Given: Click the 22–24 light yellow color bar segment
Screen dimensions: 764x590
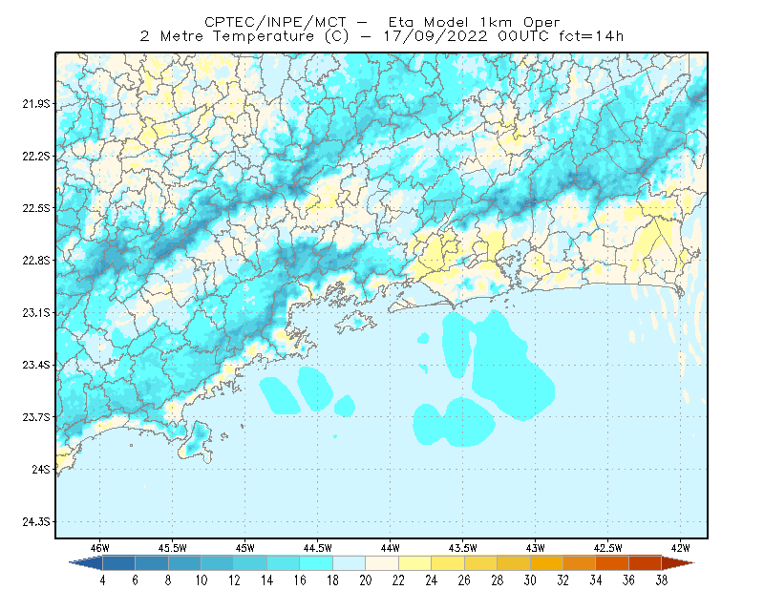Looking at the screenshot, I should click(415, 563).
